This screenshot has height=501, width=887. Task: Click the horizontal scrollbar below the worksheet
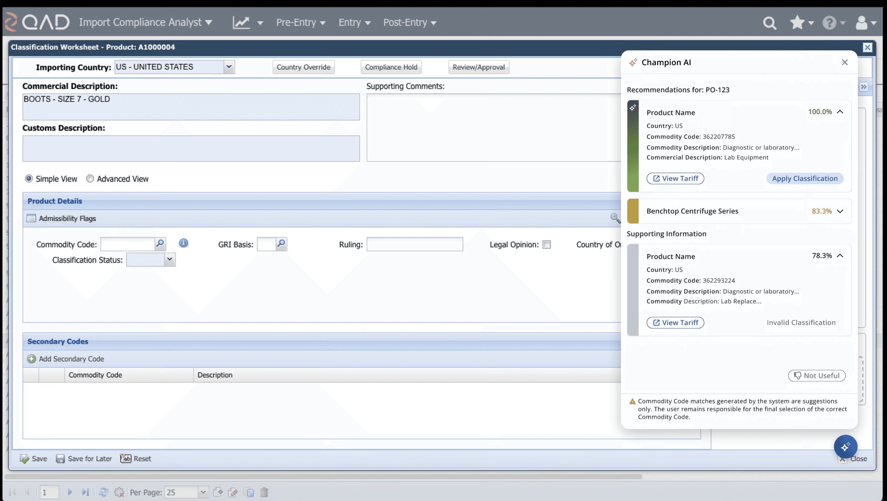[x=323, y=477]
